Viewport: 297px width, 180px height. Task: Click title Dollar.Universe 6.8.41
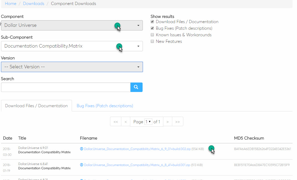pyautogui.click(x=33, y=164)
